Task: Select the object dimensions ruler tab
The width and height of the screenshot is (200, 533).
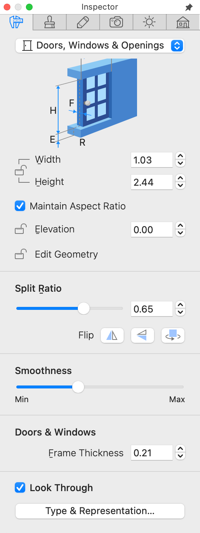Action: click(16, 22)
